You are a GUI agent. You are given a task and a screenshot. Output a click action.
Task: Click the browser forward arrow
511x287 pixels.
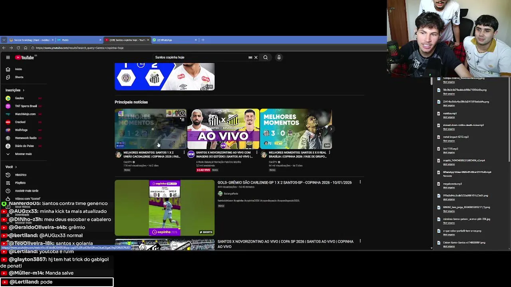click(11, 48)
